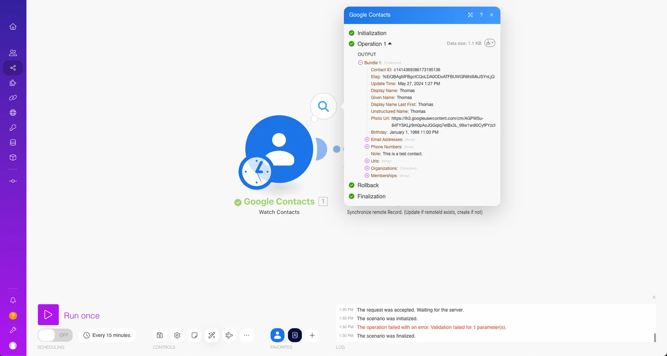This screenshot has height=356, width=667.
Task: Open scenario settings gear icon
Action: [x=177, y=335]
